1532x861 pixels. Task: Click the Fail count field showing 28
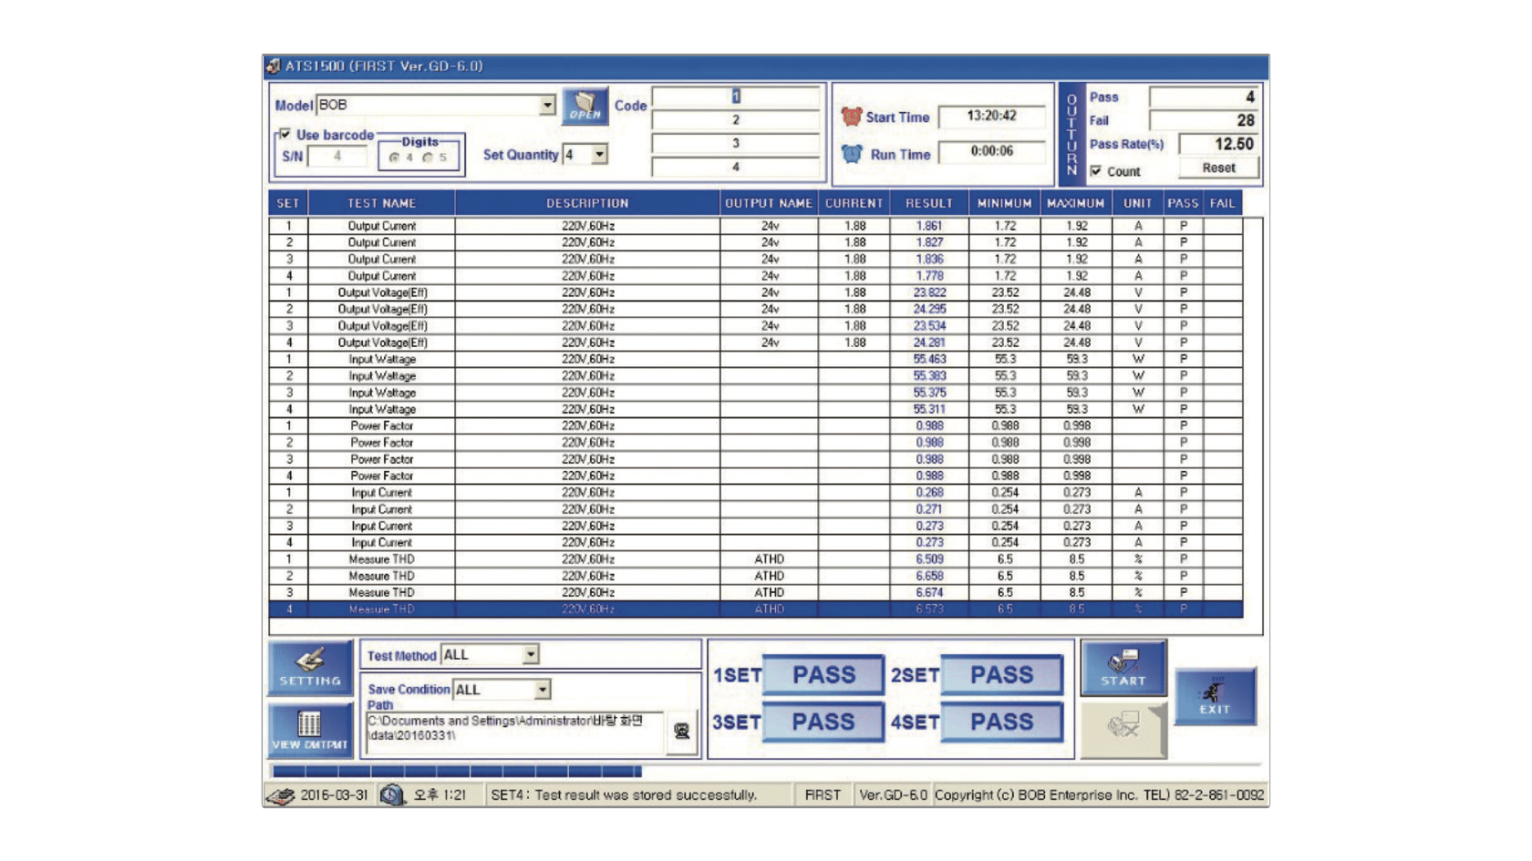[1204, 120]
